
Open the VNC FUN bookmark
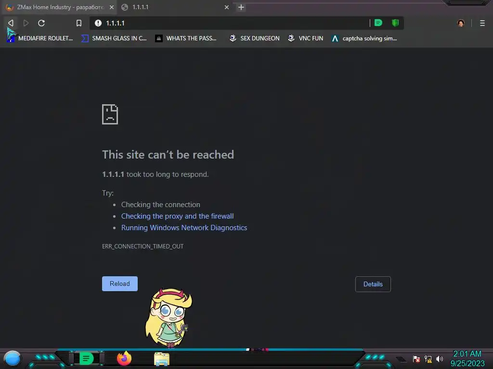pos(305,38)
